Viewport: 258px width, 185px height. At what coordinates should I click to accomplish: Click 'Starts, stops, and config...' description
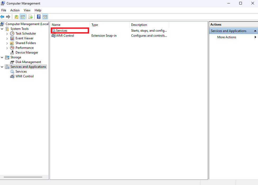[149, 31]
